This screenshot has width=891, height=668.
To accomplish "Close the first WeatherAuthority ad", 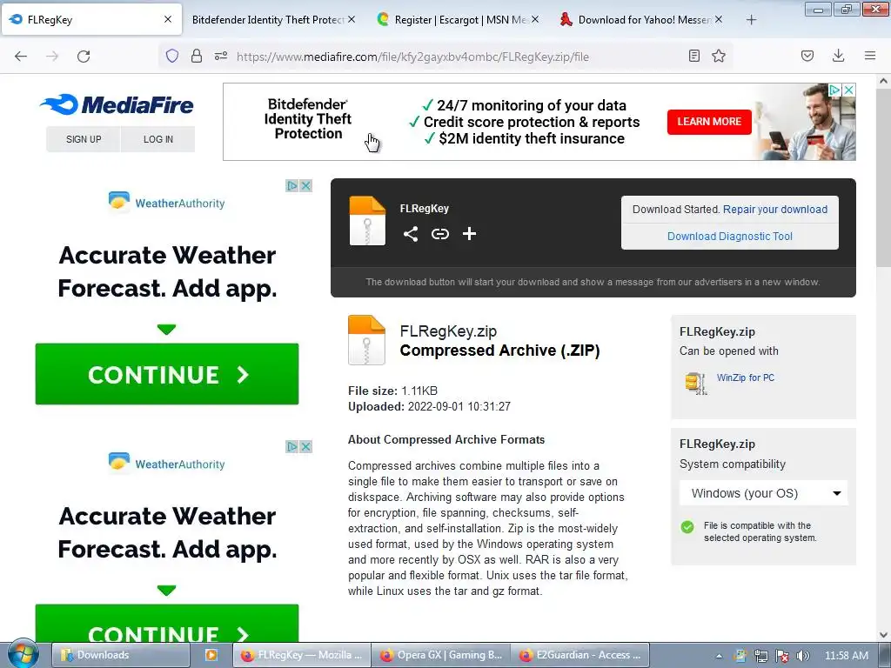I will pos(305,186).
